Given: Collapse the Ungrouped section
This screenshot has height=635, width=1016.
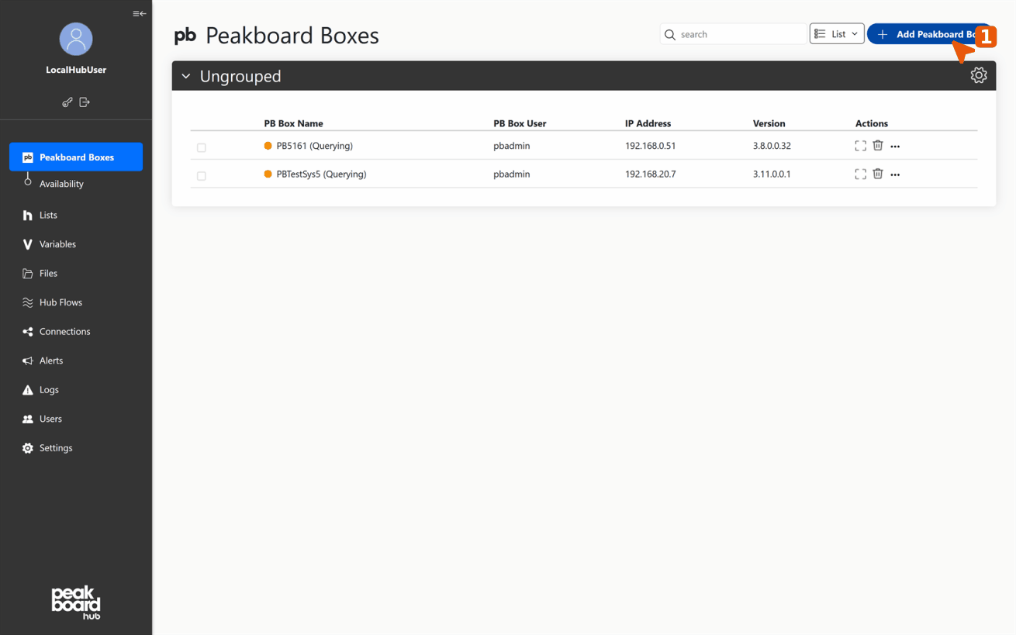Looking at the screenshot, I should (185, 75).
